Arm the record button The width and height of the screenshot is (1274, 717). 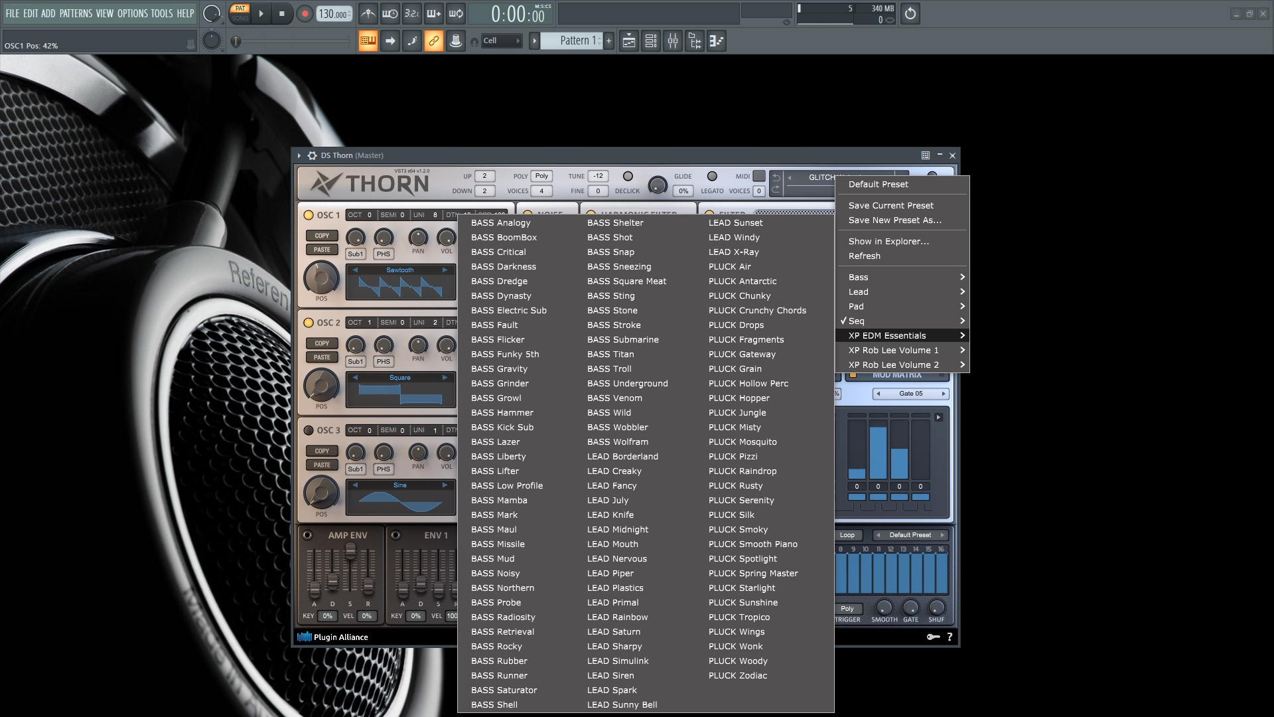pyautogui.click(x=305, y=13)
